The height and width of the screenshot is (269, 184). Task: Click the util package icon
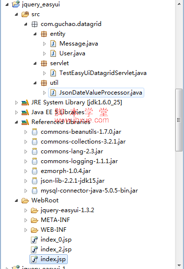[x=44, y=83]
